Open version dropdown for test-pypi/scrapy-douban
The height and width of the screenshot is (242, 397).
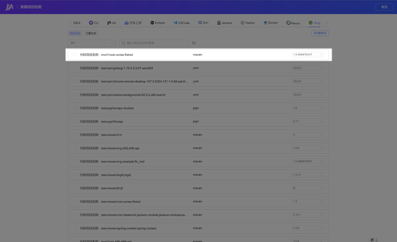(x=308, y=108)
